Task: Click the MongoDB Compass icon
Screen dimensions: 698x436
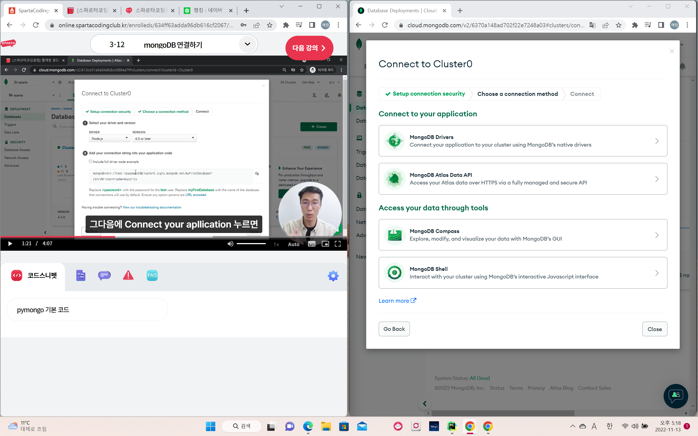Action: [394, 235]
